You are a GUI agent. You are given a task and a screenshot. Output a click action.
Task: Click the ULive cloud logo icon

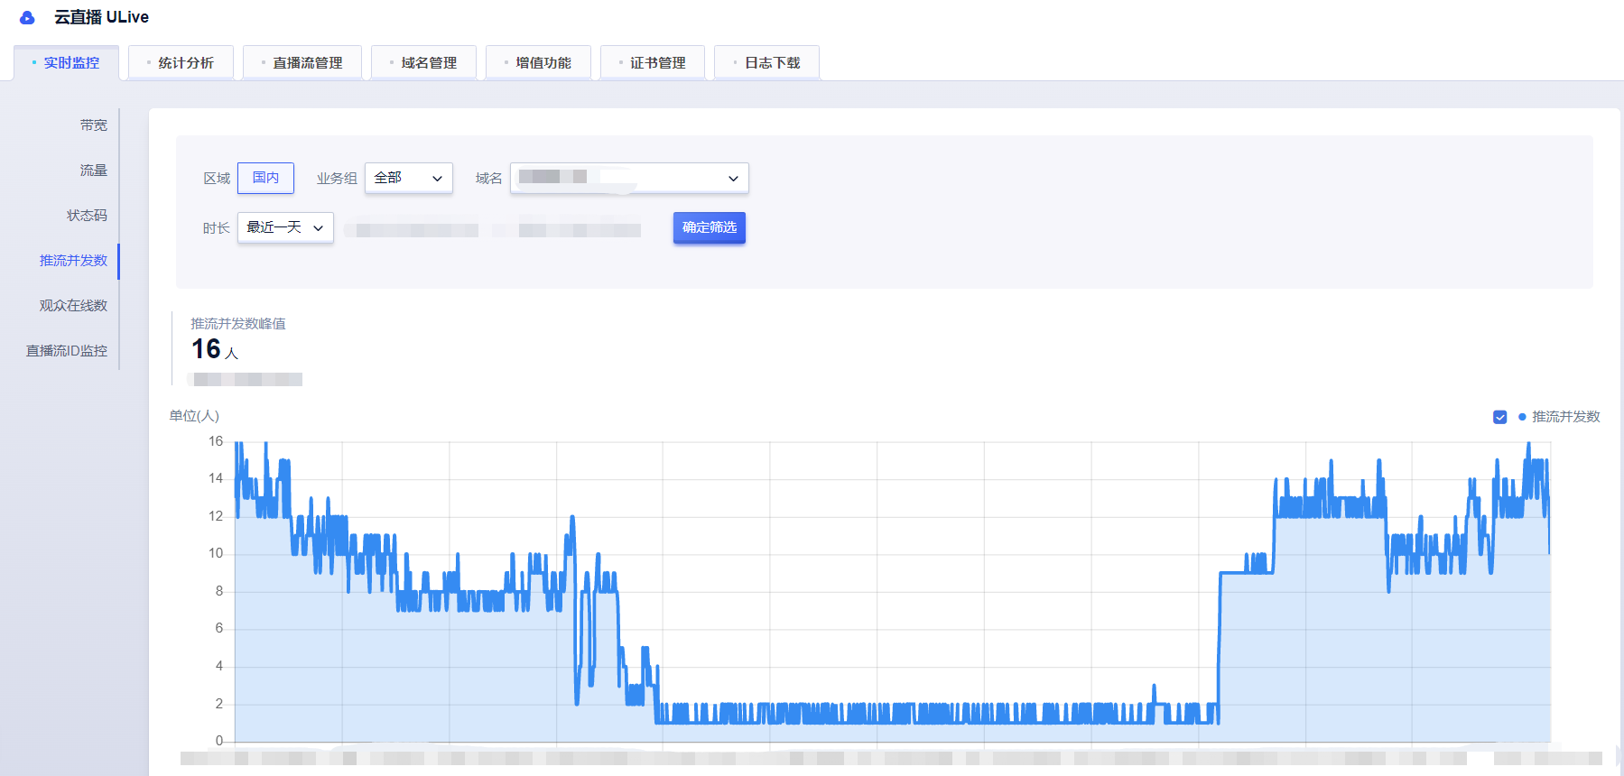tap(27, 17)
